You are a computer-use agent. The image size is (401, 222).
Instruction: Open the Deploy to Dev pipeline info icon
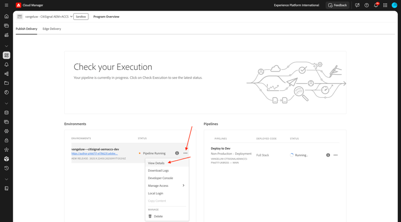[328, 155]
